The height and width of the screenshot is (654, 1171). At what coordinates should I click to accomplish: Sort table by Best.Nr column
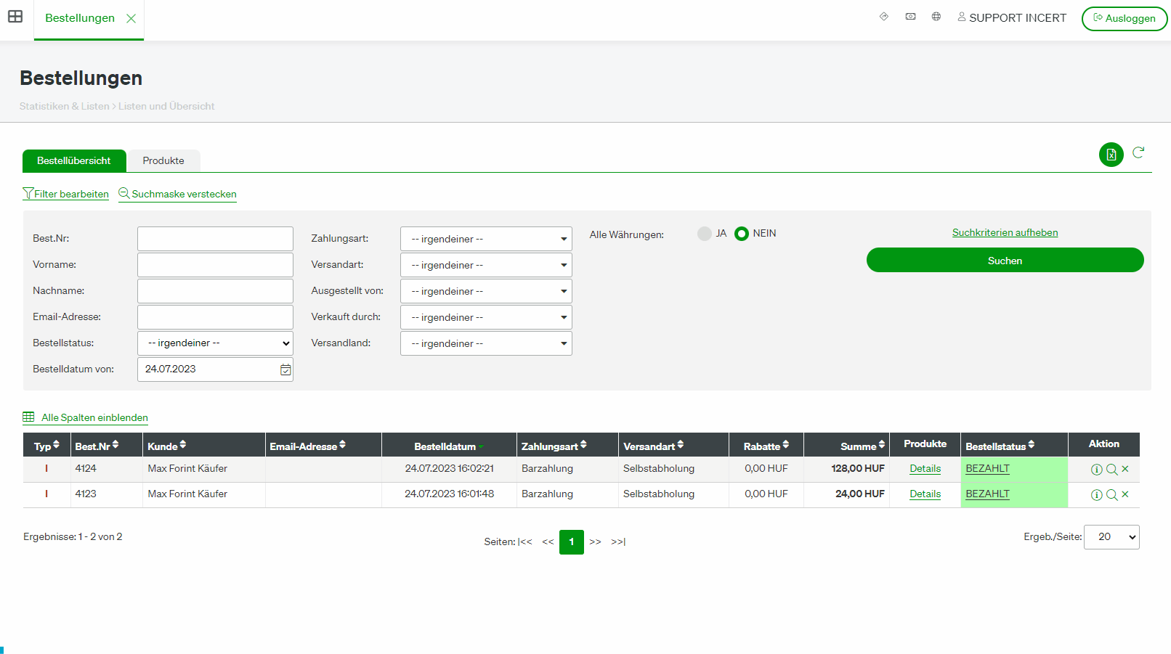(x=97, y=446)
